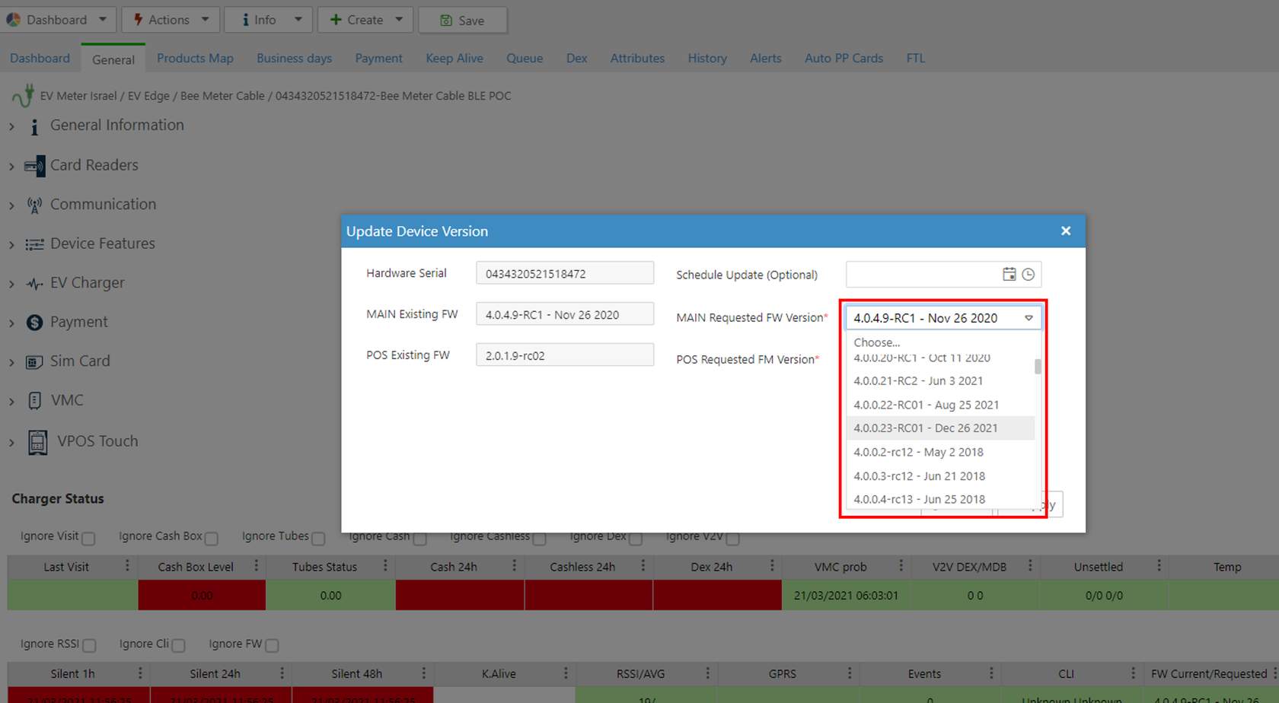Close the Update Device Version dialog

pos(1066,231)
